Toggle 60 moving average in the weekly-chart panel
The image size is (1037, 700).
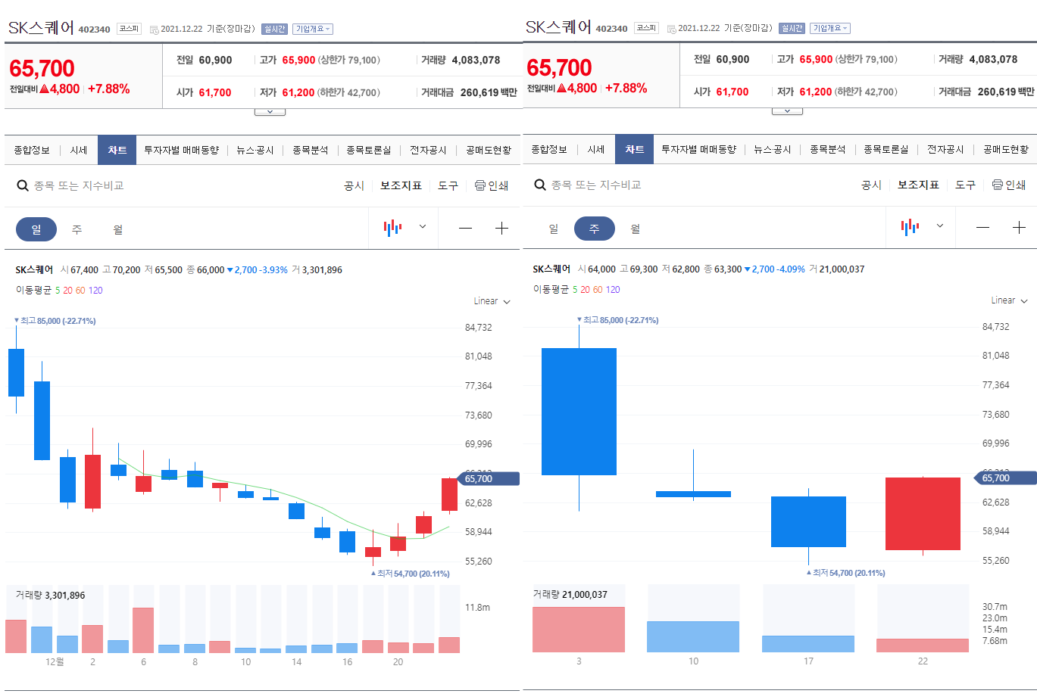(x=598, y=289)
